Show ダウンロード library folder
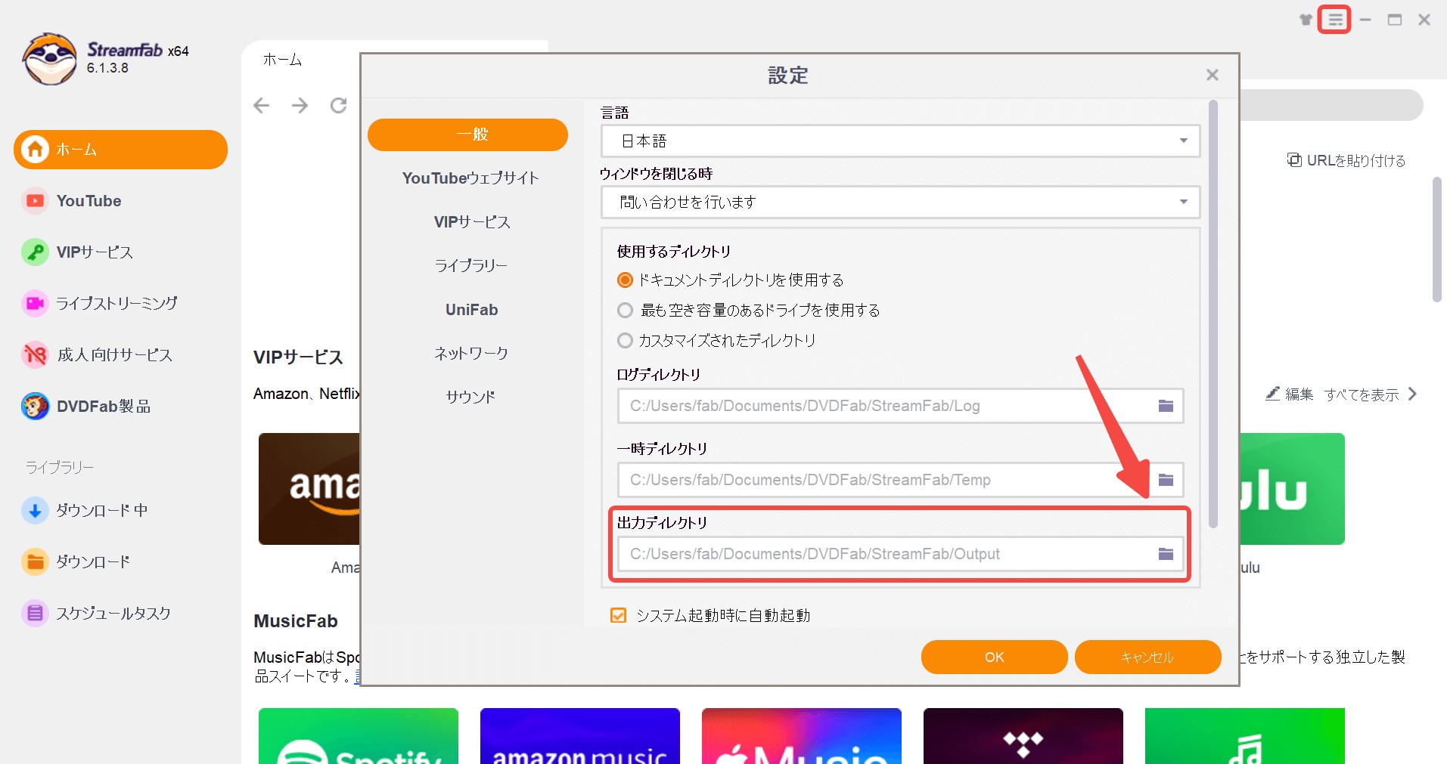Viewport: 1447px width, 764px height. (x=120, y=562)
